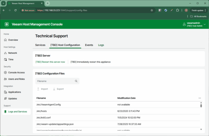This screenshot has height=136, width=209.
Task: Open Overview in the sidebar
Action: [x=13, y=40]
